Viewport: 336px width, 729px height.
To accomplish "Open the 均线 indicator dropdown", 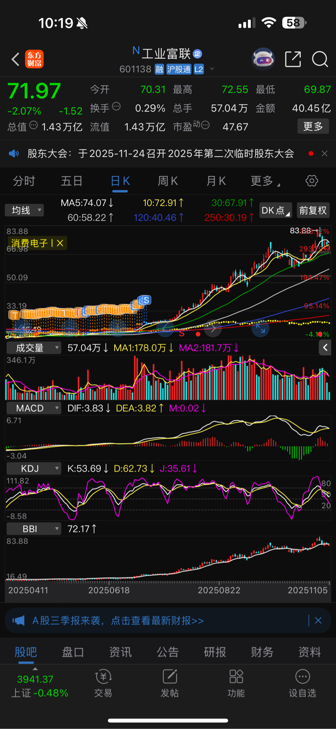I will pos(24,210).
